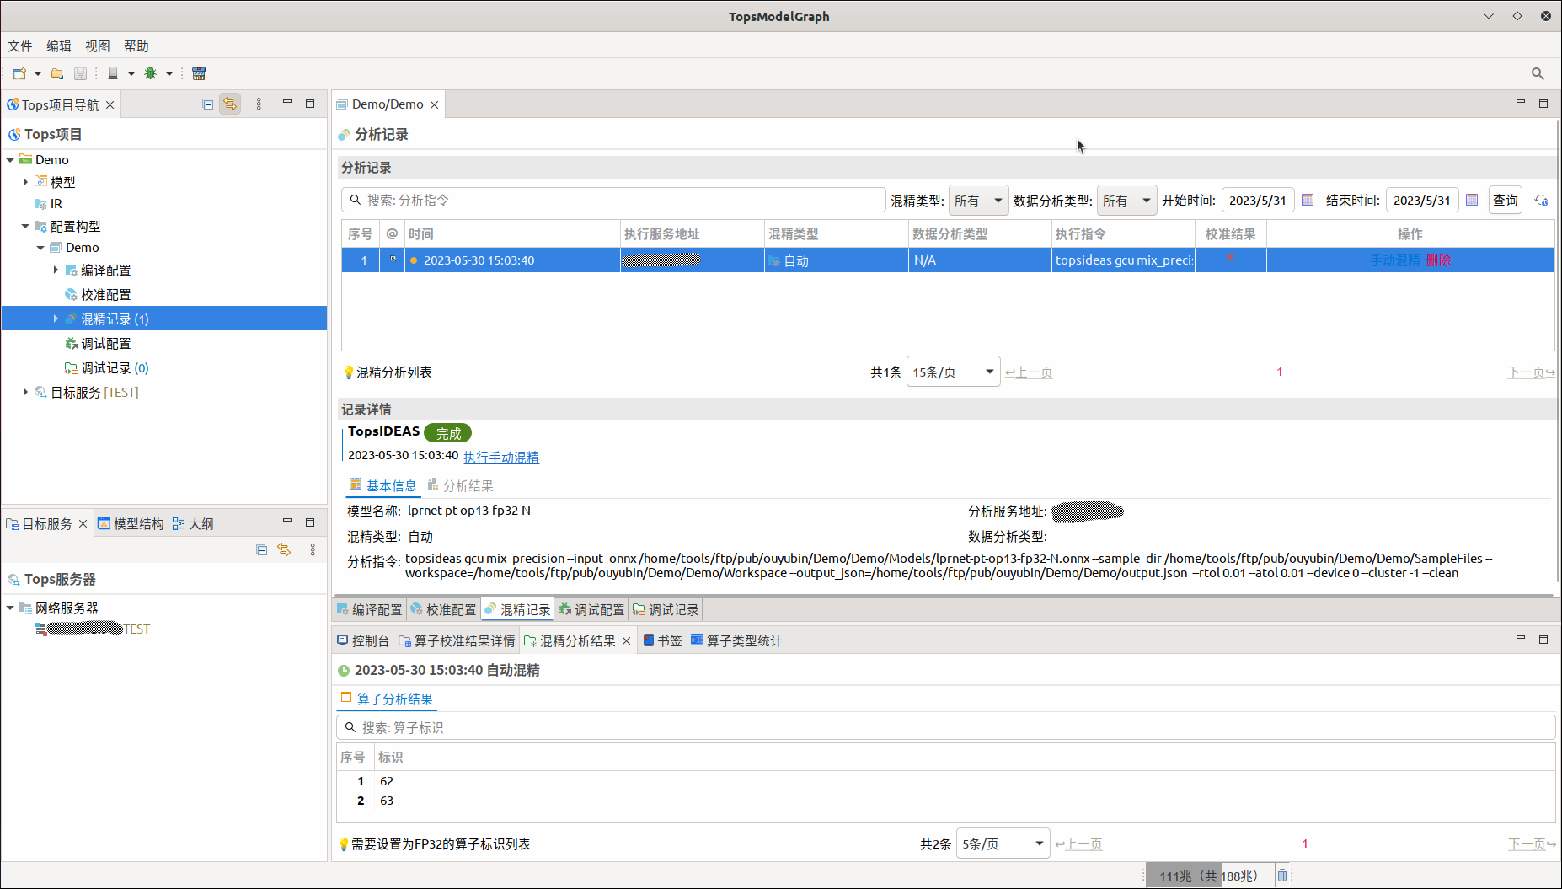Click the refresh icon beside 查询
This screenshot has width=1562, height=889.
pos(1541,200)
